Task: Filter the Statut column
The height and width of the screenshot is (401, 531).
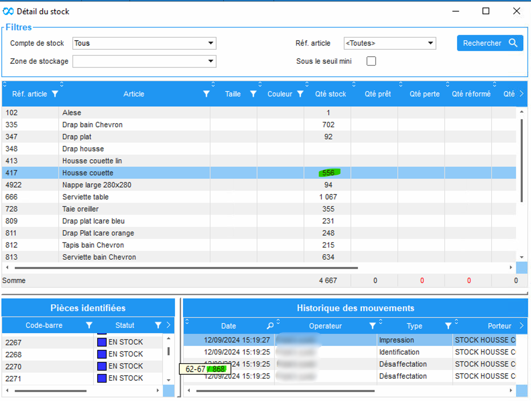Action: [158, 325]
